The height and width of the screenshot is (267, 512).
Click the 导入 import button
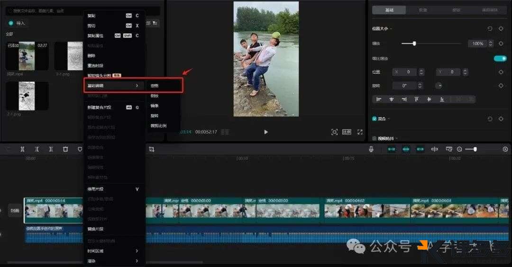tap(17, 23)
